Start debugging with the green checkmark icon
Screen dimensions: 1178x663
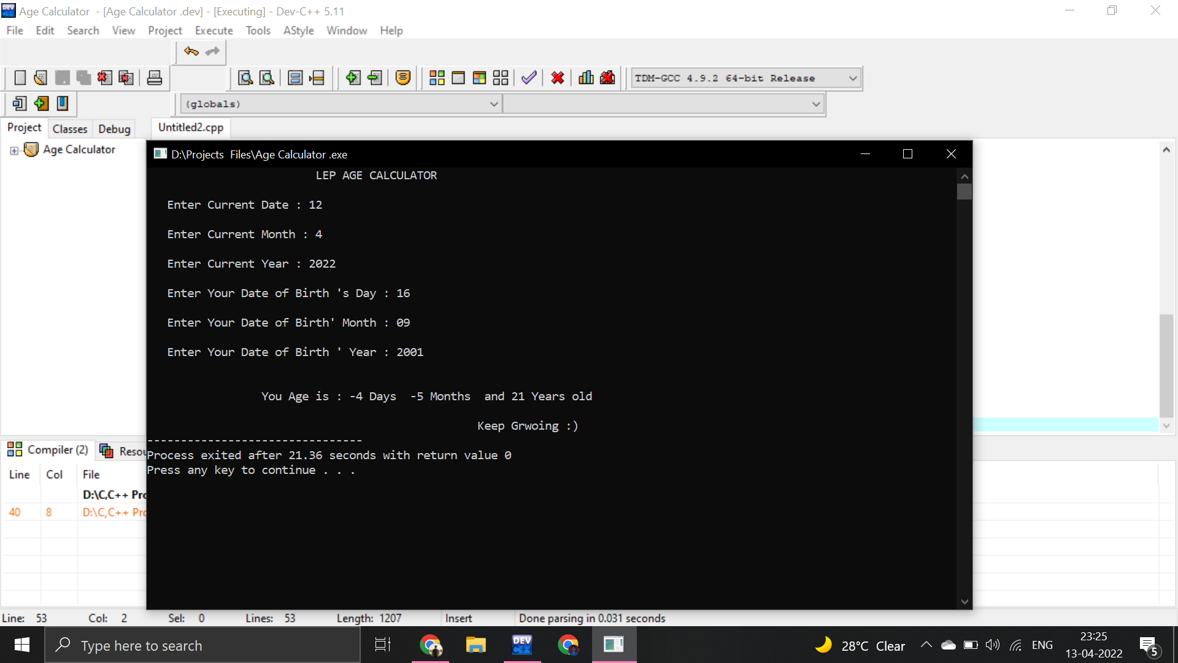coord(528,78)
